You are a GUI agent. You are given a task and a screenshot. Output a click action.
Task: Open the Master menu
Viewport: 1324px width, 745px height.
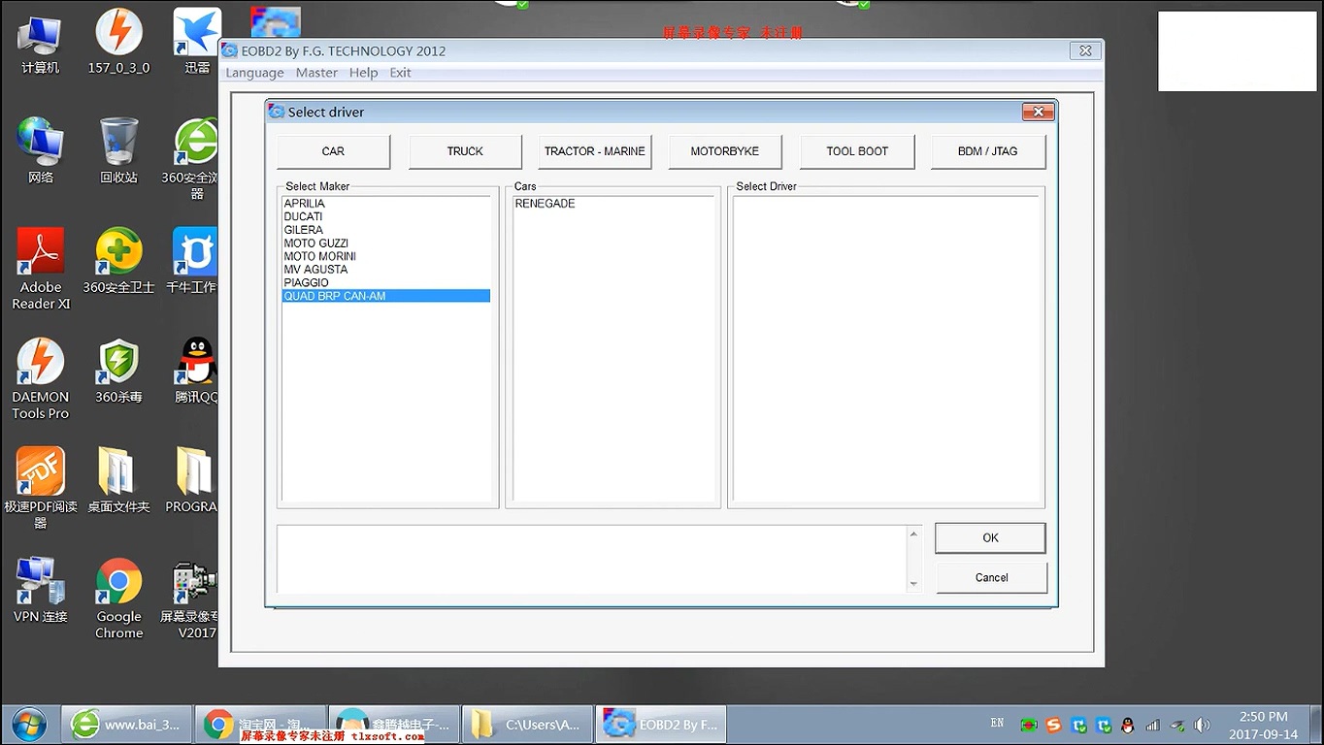point(316,73)
